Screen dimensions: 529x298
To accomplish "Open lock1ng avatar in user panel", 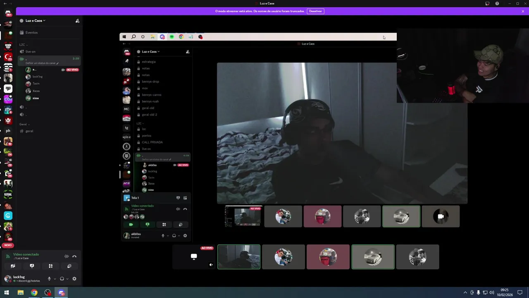I will click(8, 279).
